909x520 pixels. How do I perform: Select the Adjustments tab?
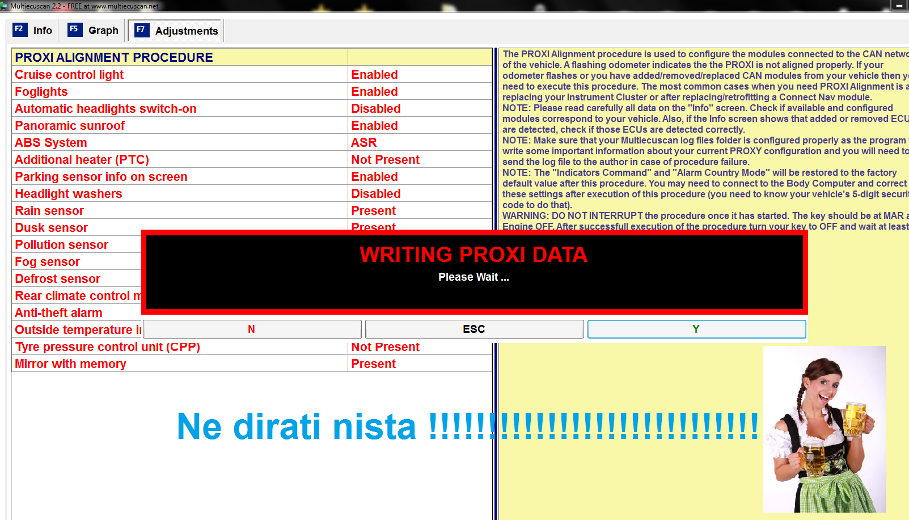[186, 31]
